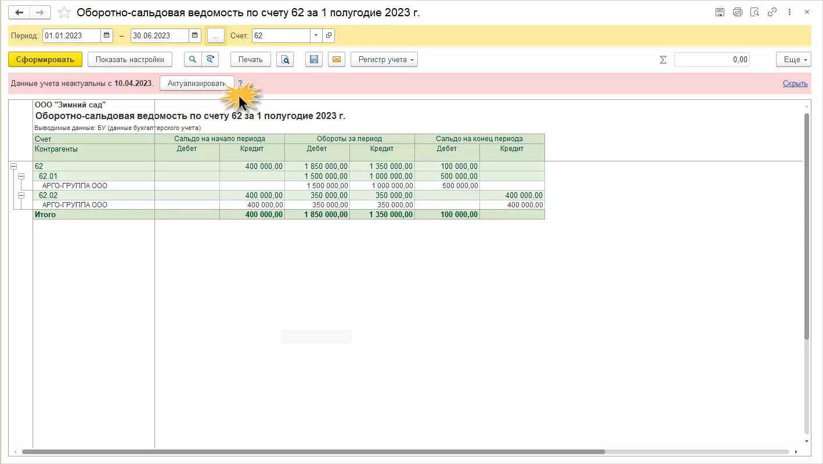The height and width of the screenshot is (464, 823).
Task: Send the report by email envelope icon
Action: [337, 59]
